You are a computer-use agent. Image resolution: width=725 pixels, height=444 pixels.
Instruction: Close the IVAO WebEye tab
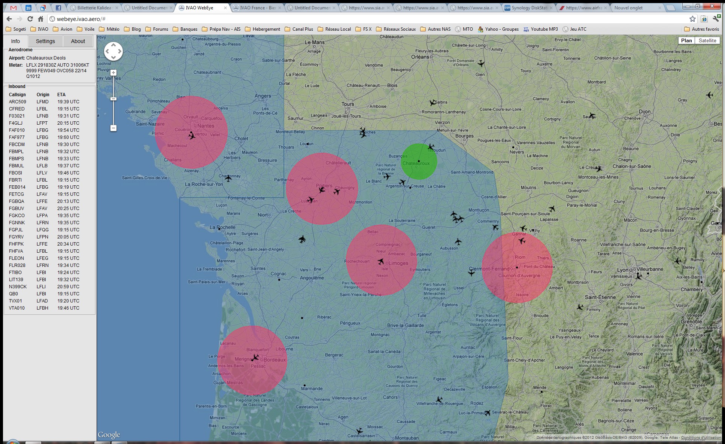coord(225,7)
